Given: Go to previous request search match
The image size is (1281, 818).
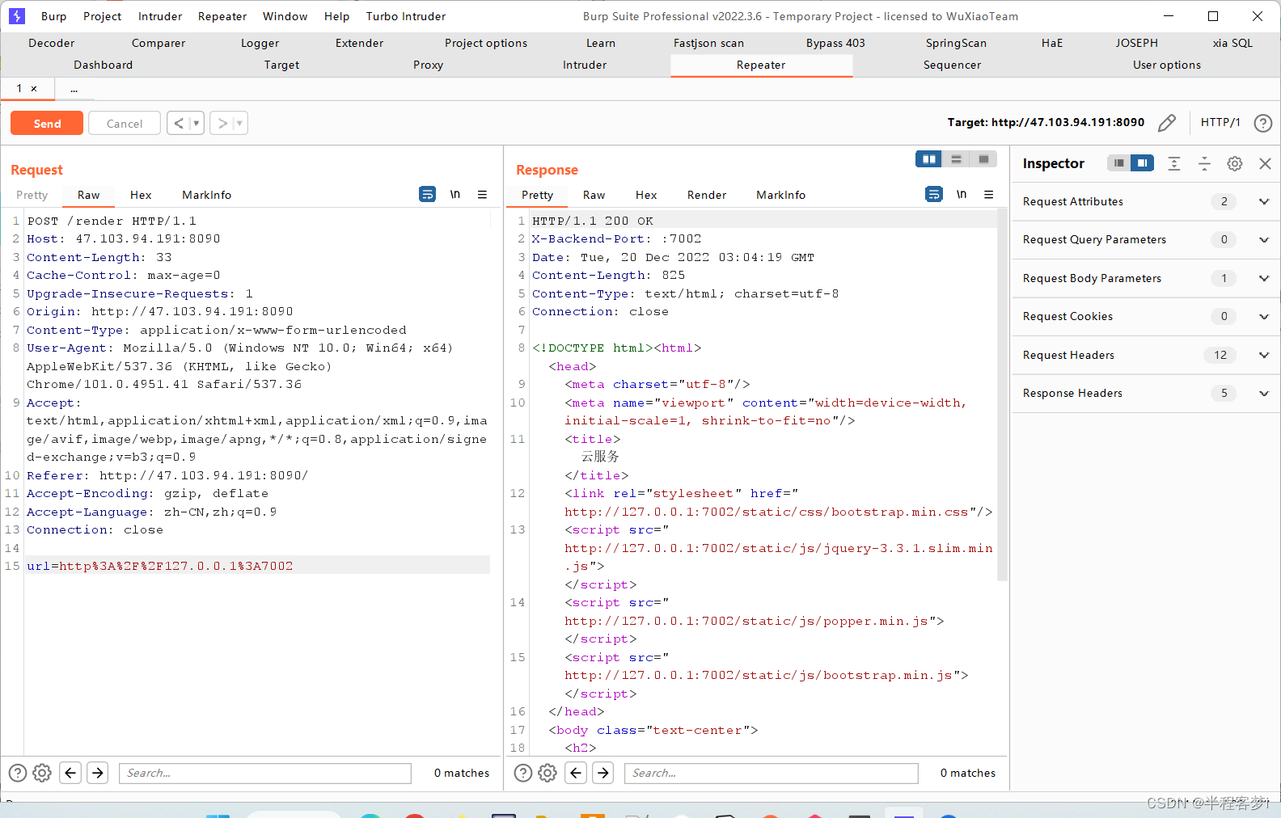Looking at the screenshot, I should (70, 773).
